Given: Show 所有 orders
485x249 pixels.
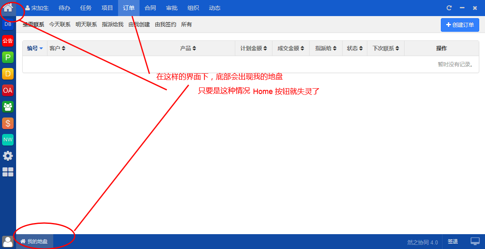Looking at the screenshot, I should pyautogui.click(x=187, y=25).
